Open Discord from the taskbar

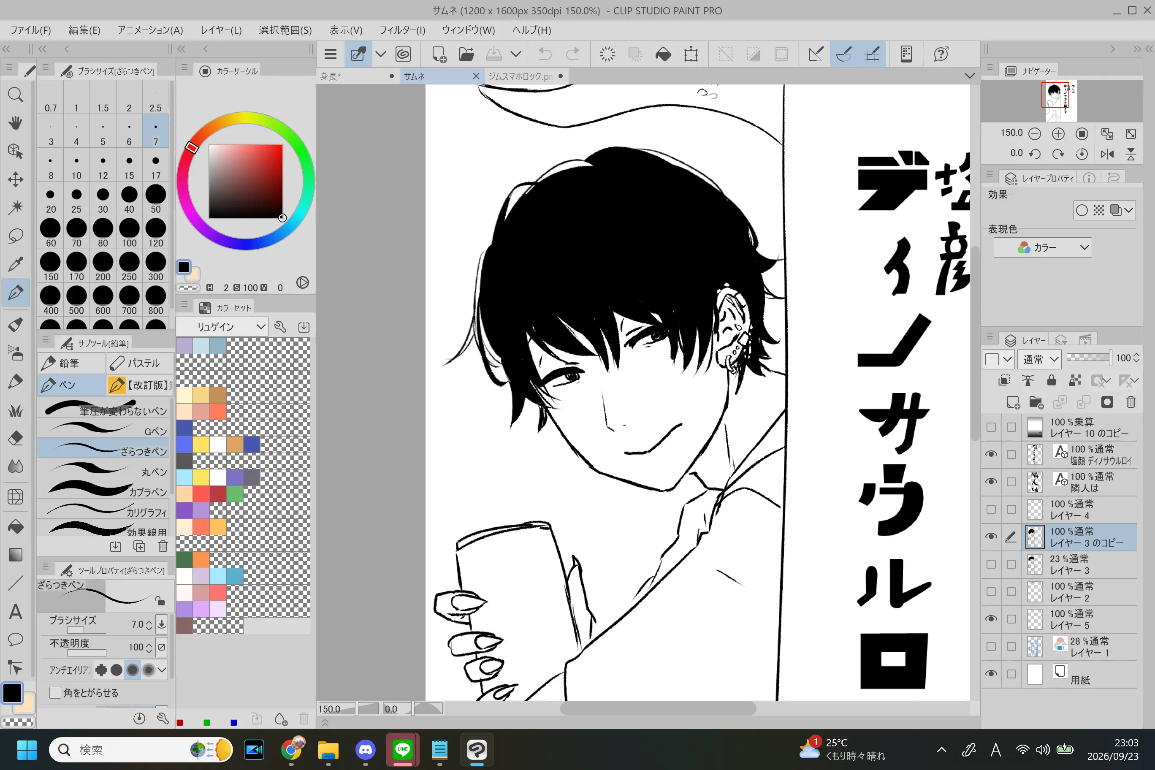365,749
